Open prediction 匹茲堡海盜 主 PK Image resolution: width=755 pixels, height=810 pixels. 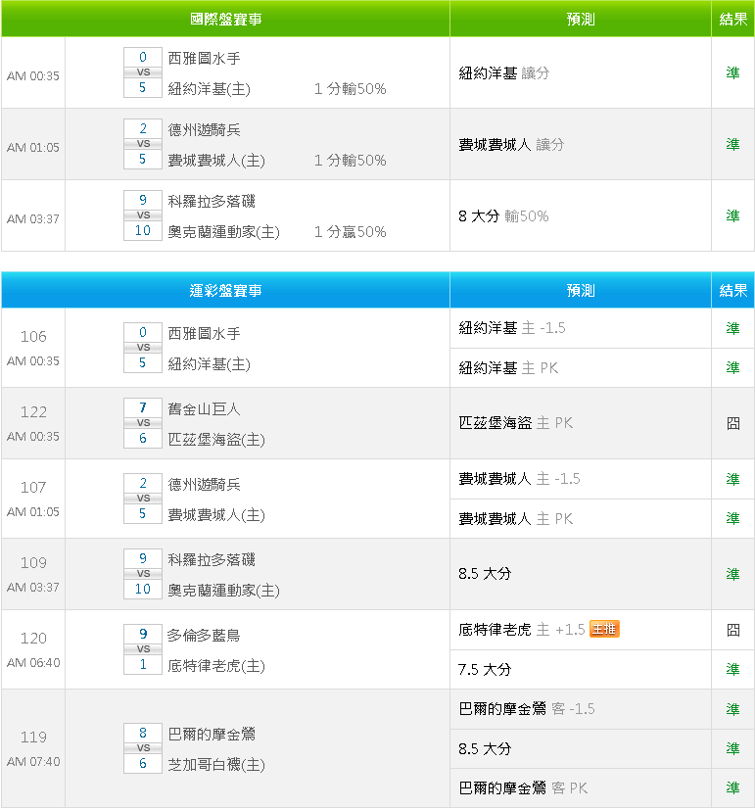point(515,423)
